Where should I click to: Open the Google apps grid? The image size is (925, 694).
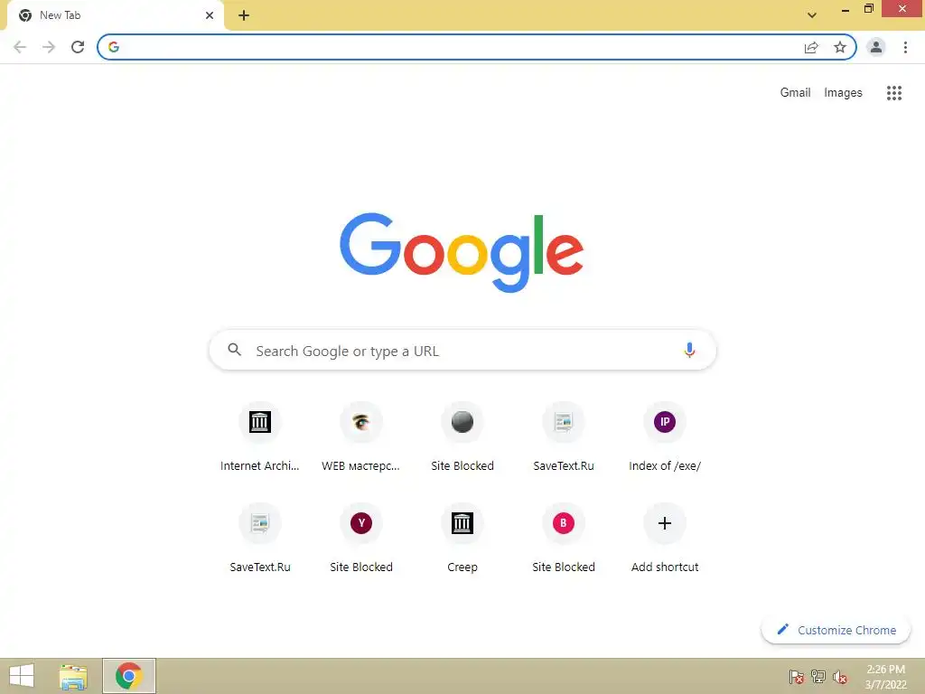pos(894,93)
